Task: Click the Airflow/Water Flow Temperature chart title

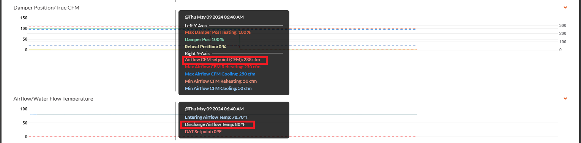Action: pyautogui.click(x=53, y=99)
